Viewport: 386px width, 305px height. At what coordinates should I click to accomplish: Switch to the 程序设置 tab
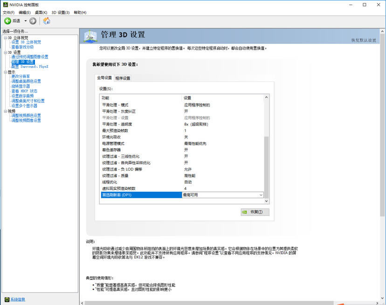[123, 78]
